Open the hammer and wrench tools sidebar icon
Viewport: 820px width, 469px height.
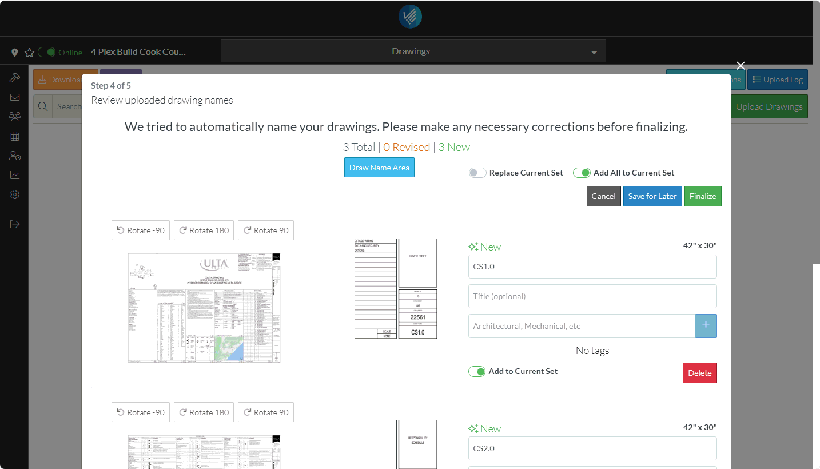click(x=15, y=78)
